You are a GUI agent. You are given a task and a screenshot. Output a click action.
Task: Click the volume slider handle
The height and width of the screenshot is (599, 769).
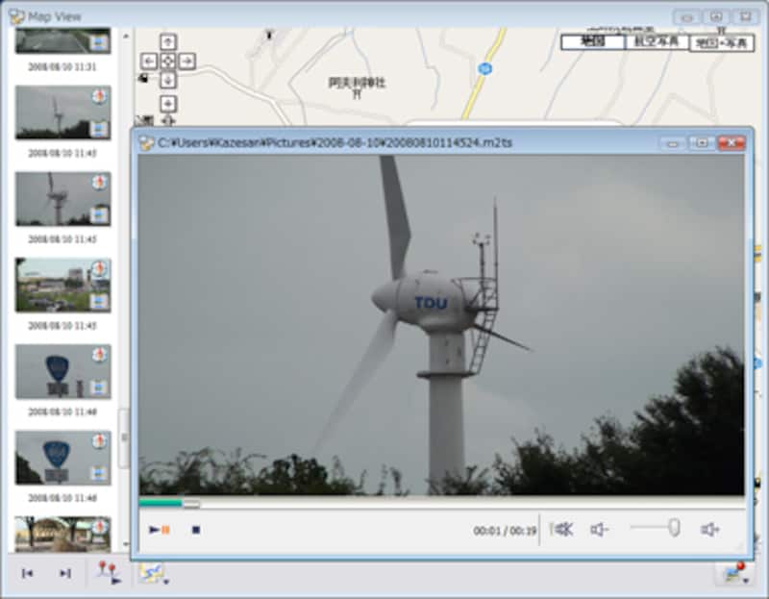pos(674,527)
